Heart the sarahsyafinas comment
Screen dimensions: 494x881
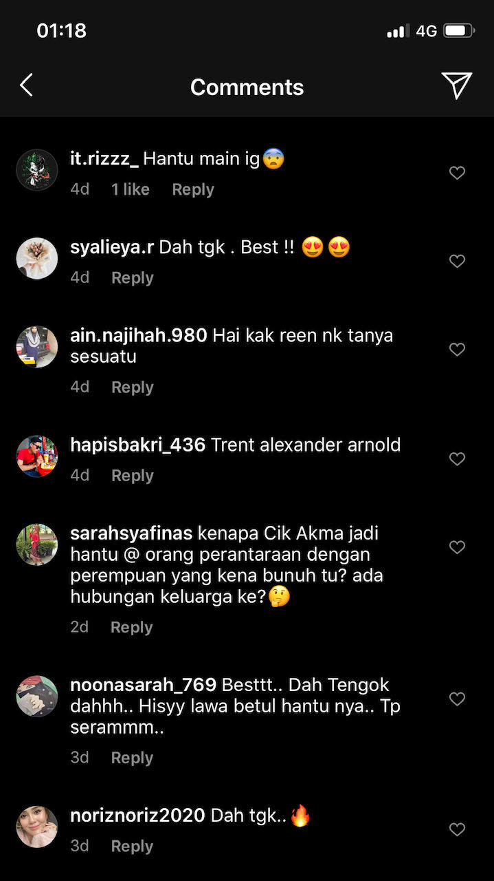click(x=457, y=547)
